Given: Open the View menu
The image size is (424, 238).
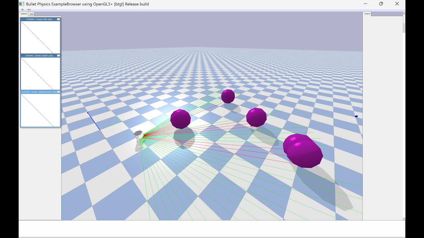Looking at the screenshot, I should pos(29,10).
